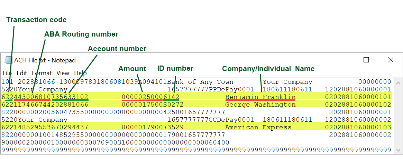
Task: Click the vertical scrollbar track
Action: [398, 117]
